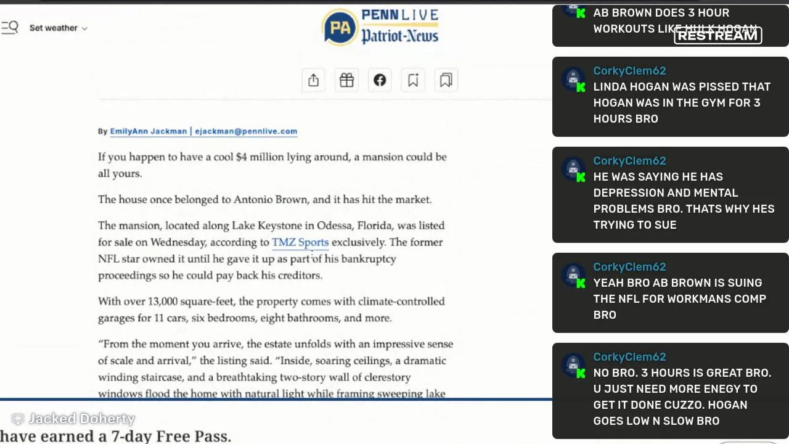Click the sentence mentioning Antonio Brown's house
Image resolution: width=789 pixels, height=444 pixels.
[x=264, y=199]
